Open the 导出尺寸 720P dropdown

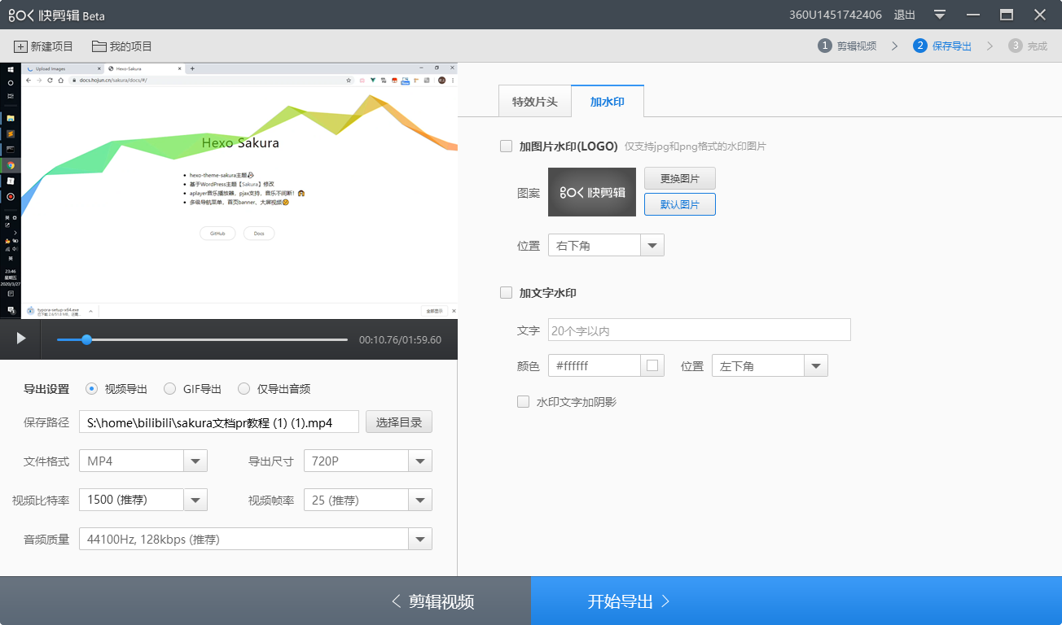pos(420,461)
